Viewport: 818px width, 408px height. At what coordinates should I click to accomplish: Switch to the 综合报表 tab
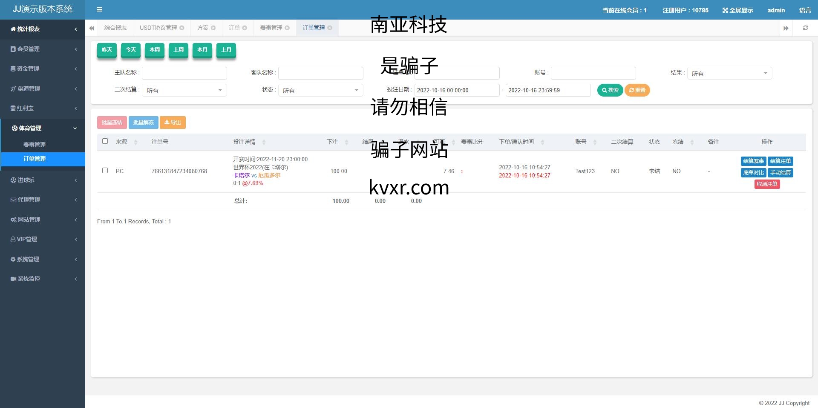tap(115, 28)
